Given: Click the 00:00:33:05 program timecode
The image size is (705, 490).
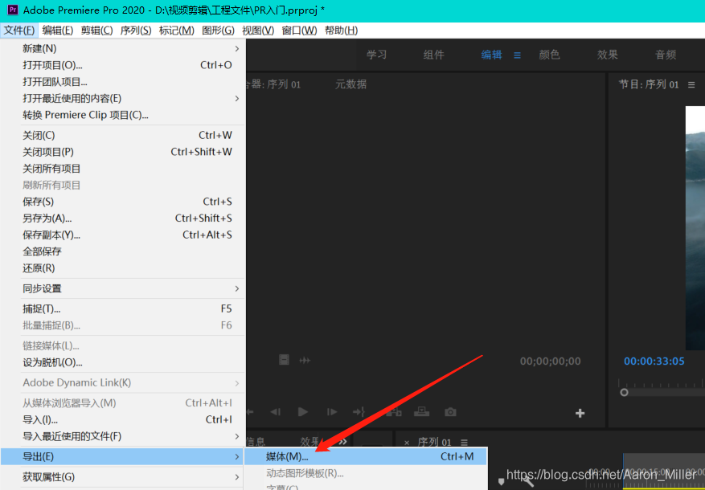Looking at the screenshot, I should point(654,361).
